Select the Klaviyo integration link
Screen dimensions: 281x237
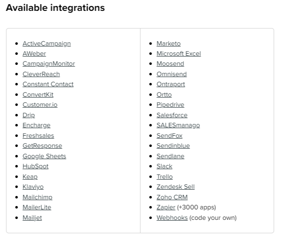(x=33, y=187)
